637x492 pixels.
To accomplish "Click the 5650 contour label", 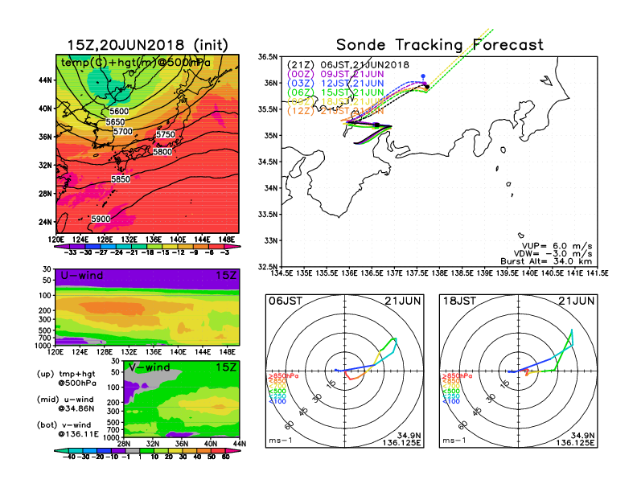I will point(115,121).
